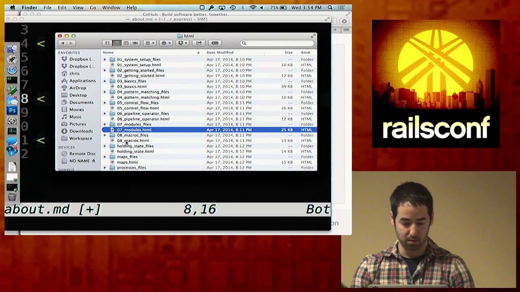The image size is (520, 292).
Task: Open the gear Action menu in Finder
Action: point(166,43)
